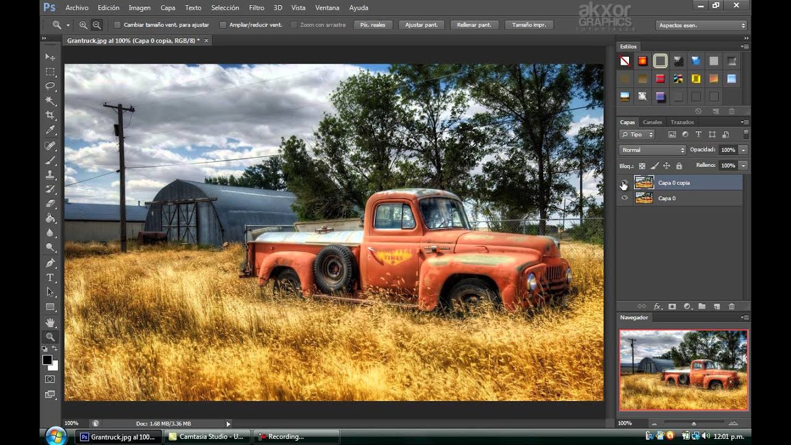791x445 pixels.
Task: Select the Paint Bucket tool
Action: 50,218
